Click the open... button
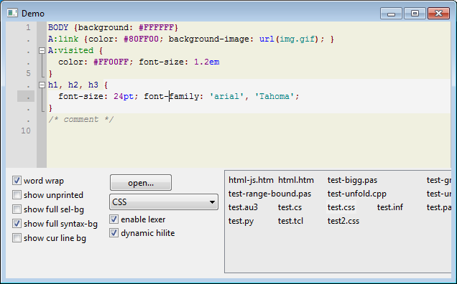 point(141,183)
